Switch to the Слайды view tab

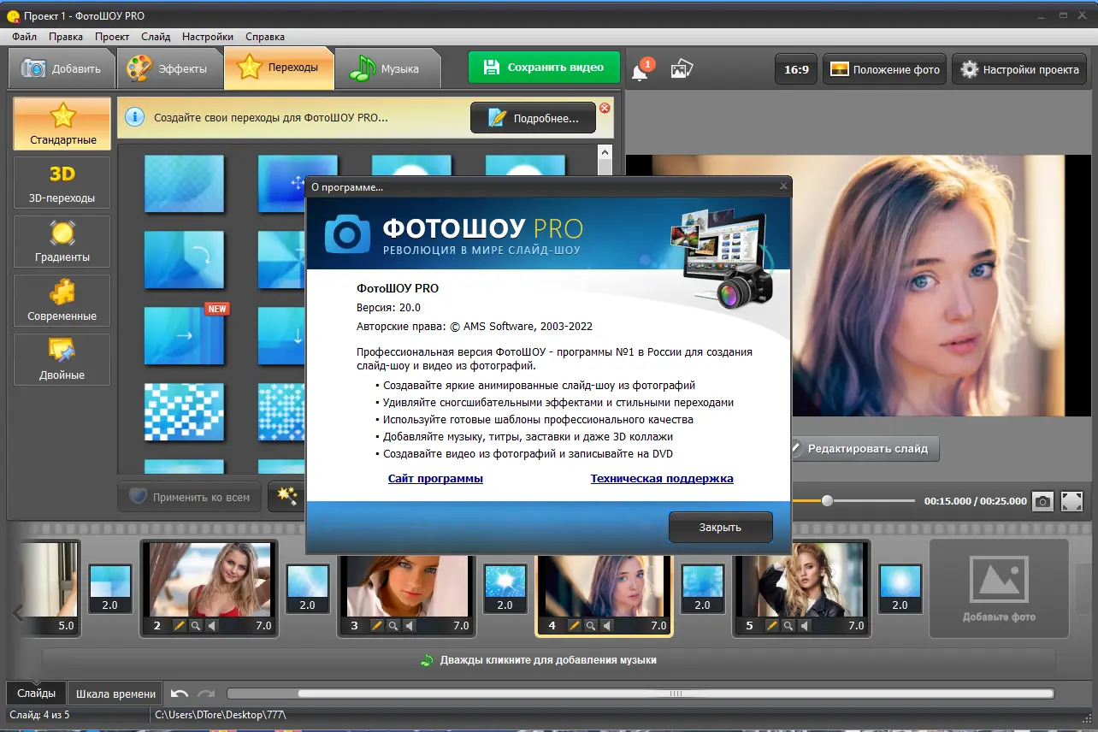(37, 694)
